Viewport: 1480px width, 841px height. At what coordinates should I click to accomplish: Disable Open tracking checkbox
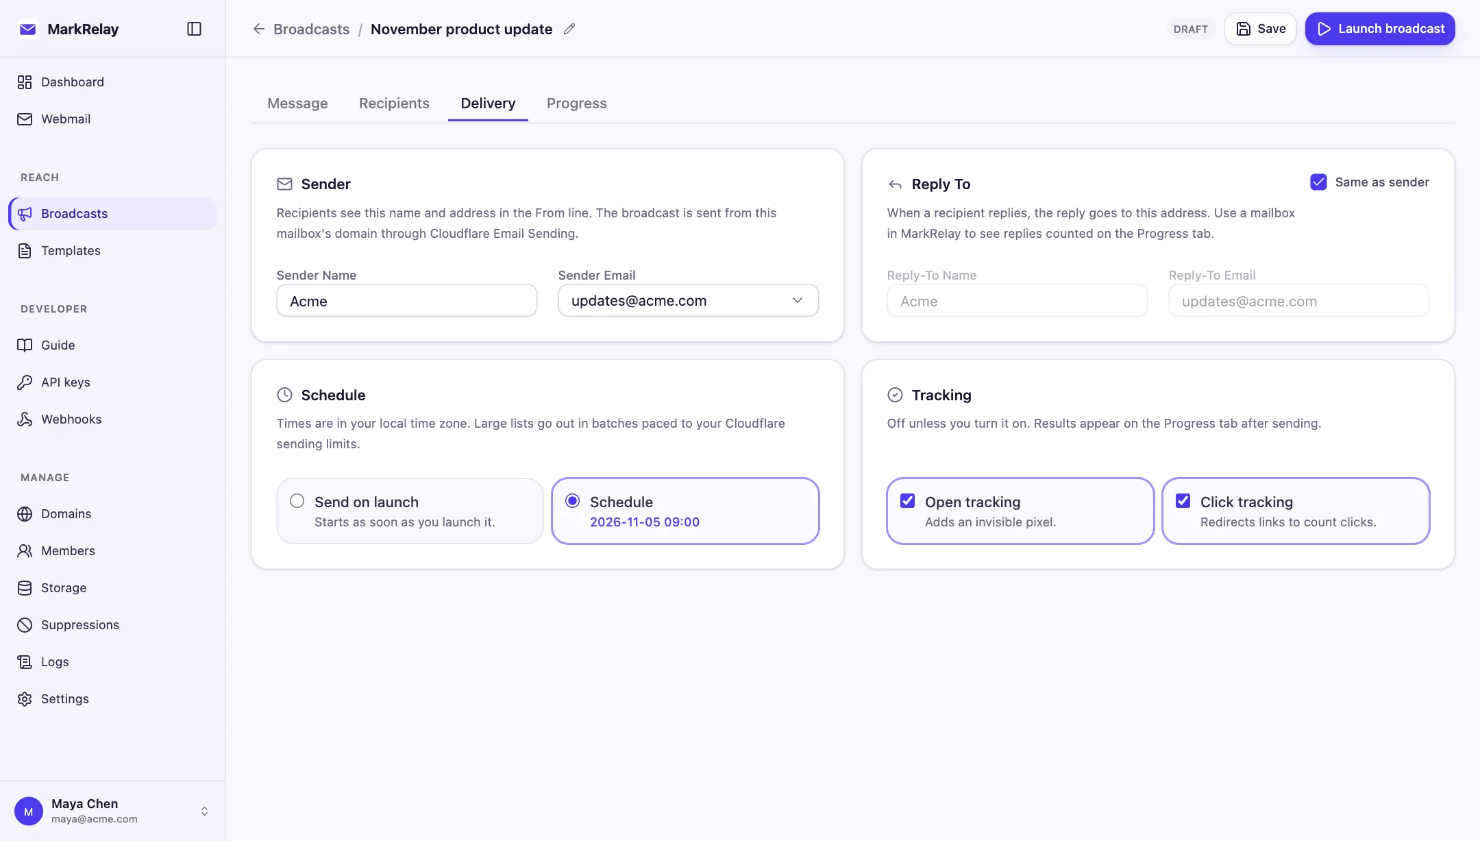[907, 501]
